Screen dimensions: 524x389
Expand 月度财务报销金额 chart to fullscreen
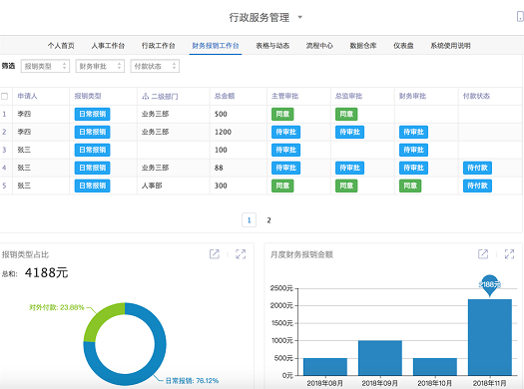click(509, 254)
